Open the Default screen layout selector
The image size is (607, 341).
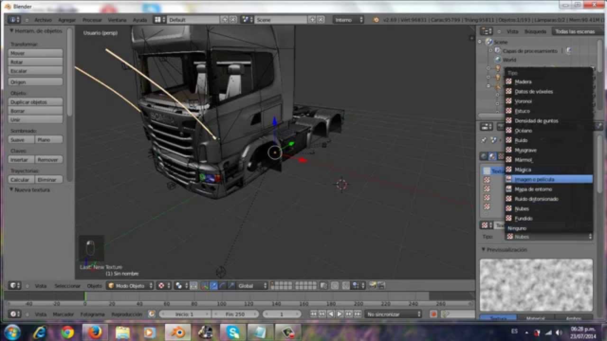click(x=193, y=20)
